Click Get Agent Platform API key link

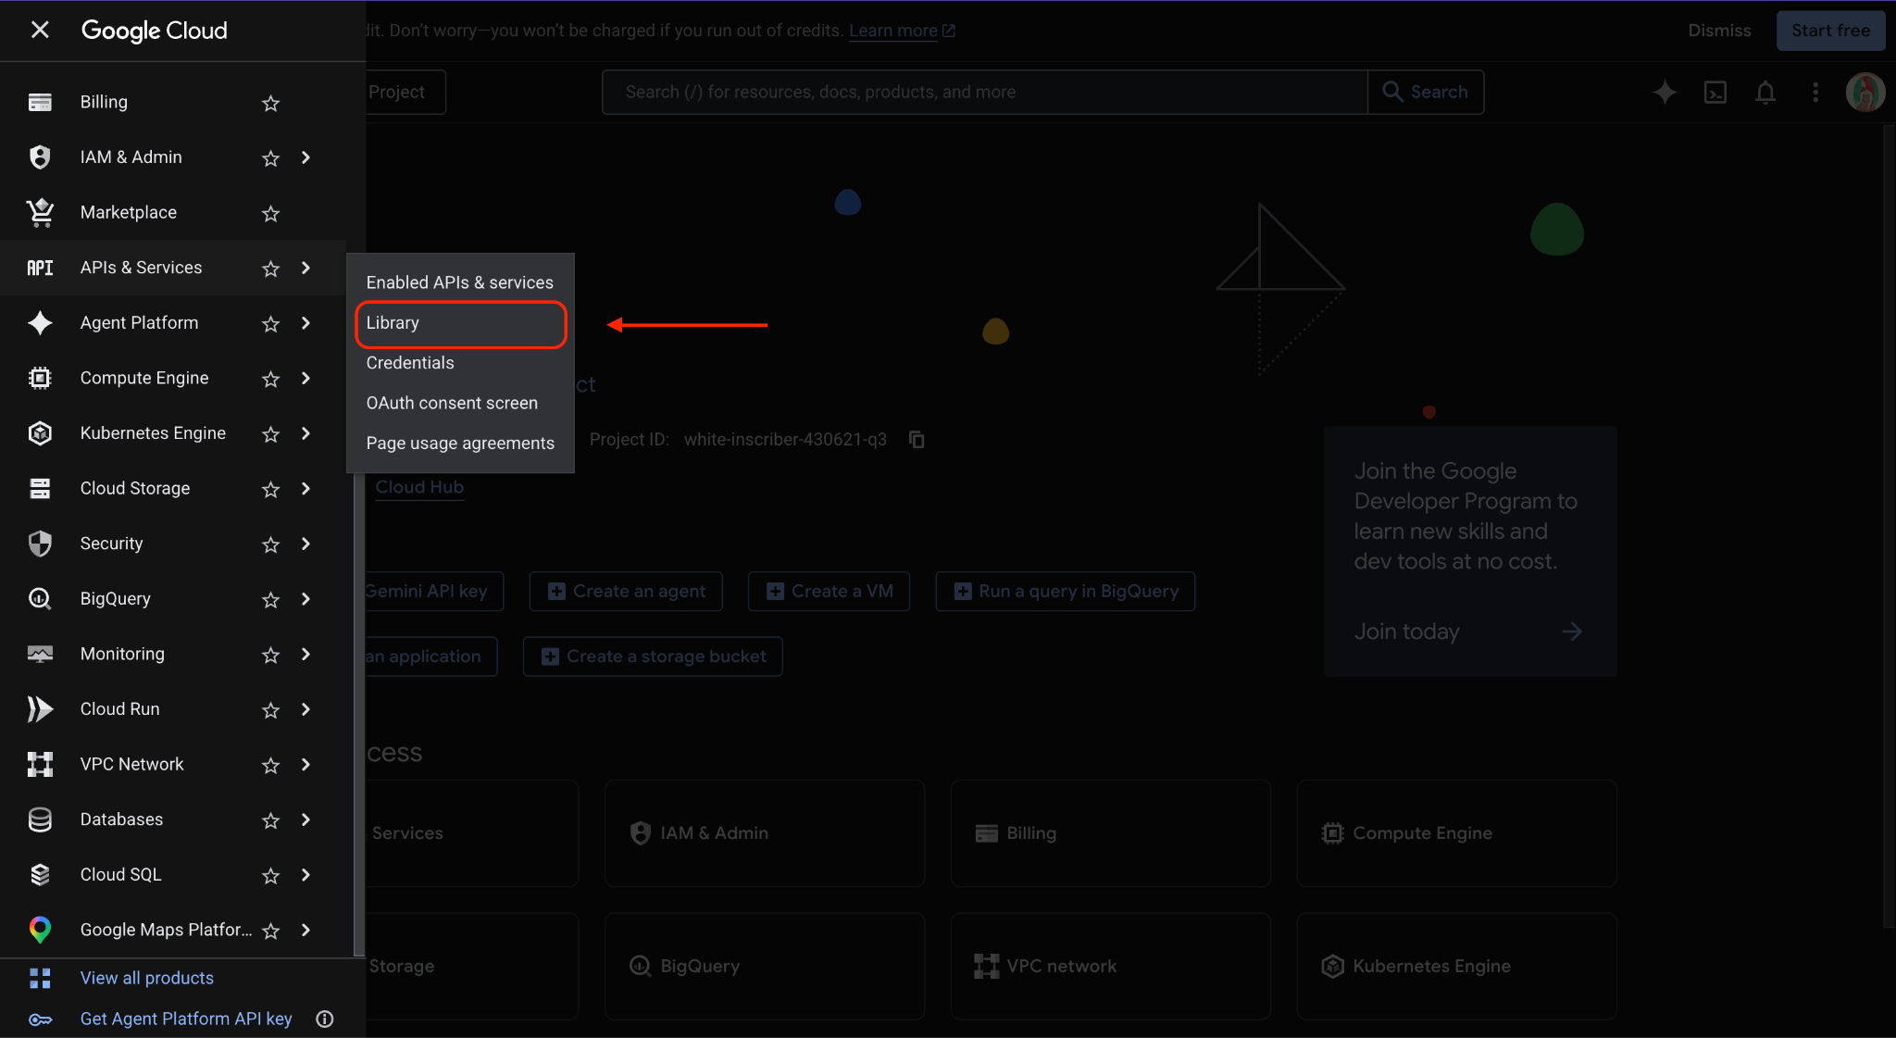pos(186,1019)
